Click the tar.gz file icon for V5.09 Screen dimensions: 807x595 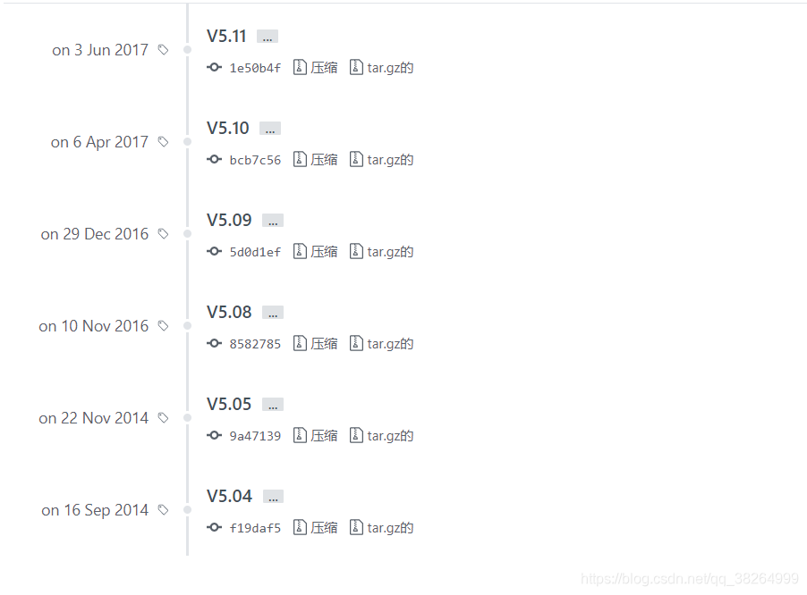click(x=356, y=251)
